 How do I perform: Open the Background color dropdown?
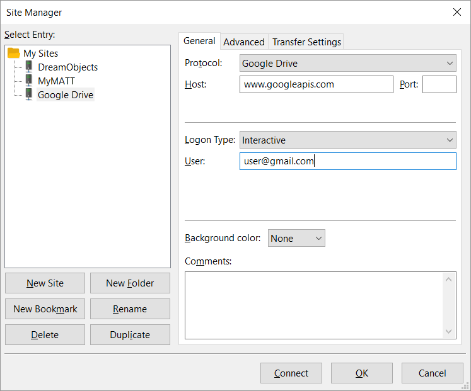pos(296,238)
